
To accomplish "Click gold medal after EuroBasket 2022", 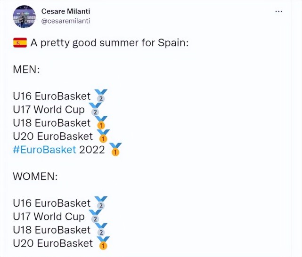I will click(x=115, y=150).
